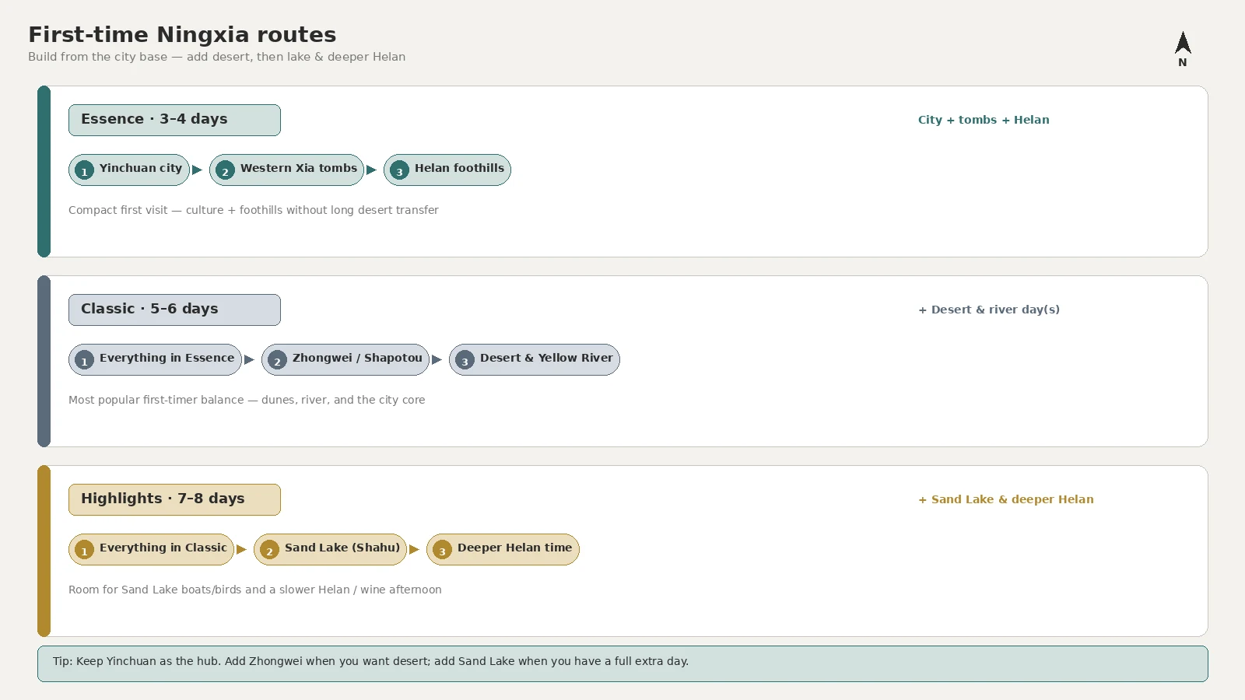
Task: Click the 'First-time Ningxia routes' title
Action: 182,34
